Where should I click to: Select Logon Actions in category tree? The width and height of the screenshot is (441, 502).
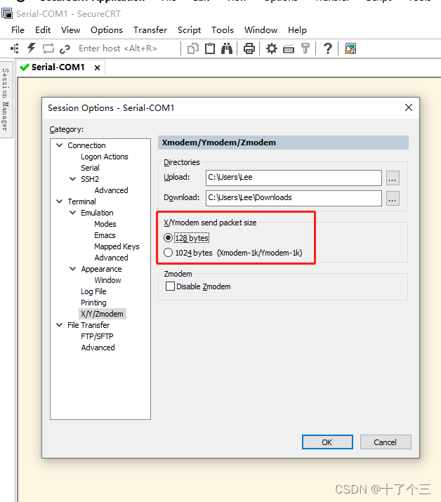[105, 157]
